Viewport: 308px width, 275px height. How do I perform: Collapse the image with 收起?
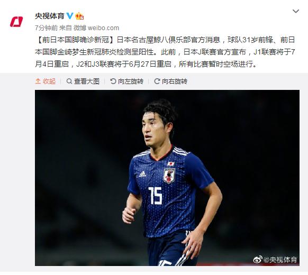pyautogui.click(x=46, y=81)
